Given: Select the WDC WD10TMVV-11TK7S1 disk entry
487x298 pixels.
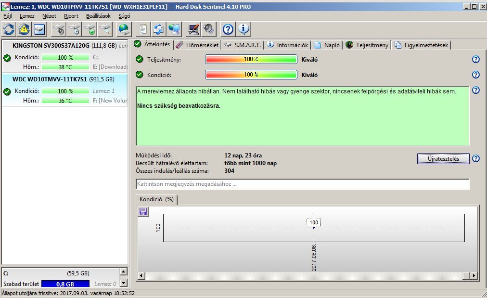Looking at the screenshot, I should 65,90.
